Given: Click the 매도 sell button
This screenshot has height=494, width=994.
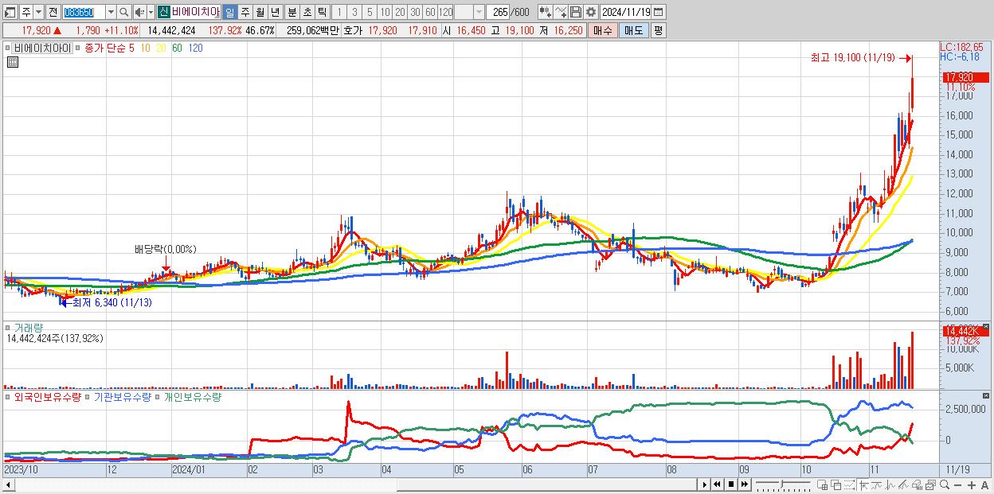Looking at the screenshot, I should [x=633, y=30].
